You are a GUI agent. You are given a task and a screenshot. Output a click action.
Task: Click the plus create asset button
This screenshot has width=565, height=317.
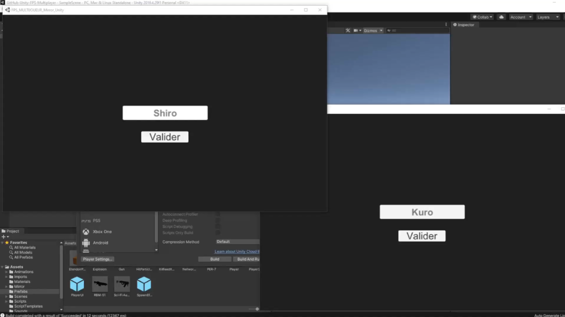pyautogui.click(x=5, y=237)
